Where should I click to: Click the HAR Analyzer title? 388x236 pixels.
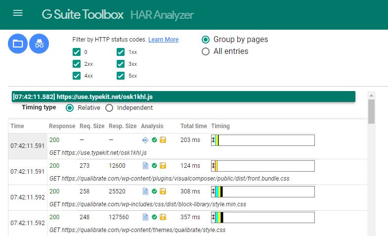click(x=162, y=15)
